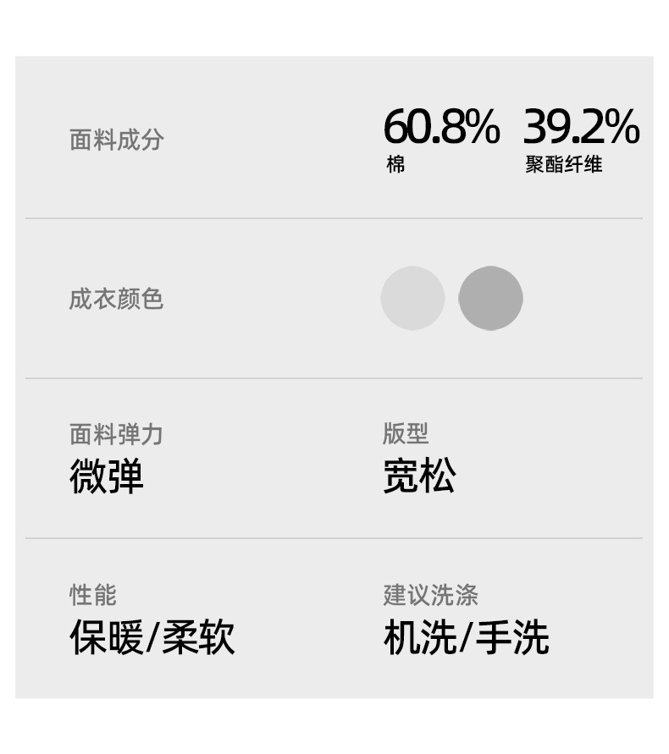
Task: Click the 版型 heading
Action: point(406,434)
